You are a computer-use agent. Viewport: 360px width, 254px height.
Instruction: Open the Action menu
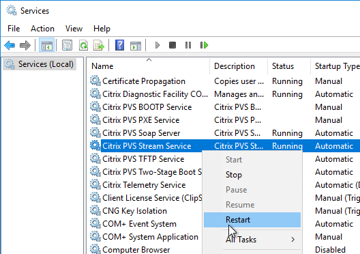coord(42,29)
